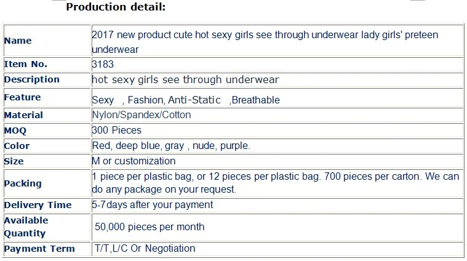Click the "Description" label cell

(32, 79)
